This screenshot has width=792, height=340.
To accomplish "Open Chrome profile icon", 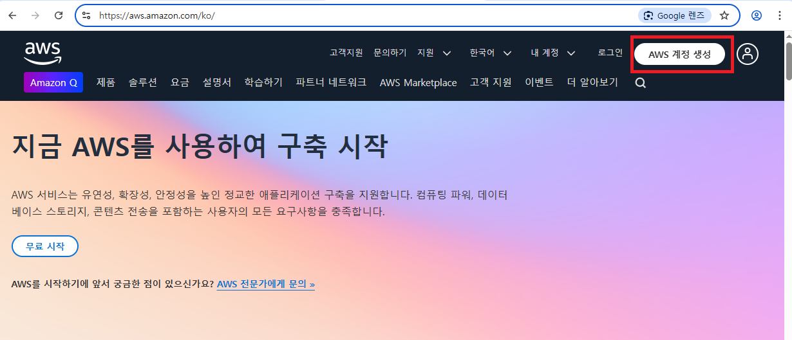I will point(757,15).
